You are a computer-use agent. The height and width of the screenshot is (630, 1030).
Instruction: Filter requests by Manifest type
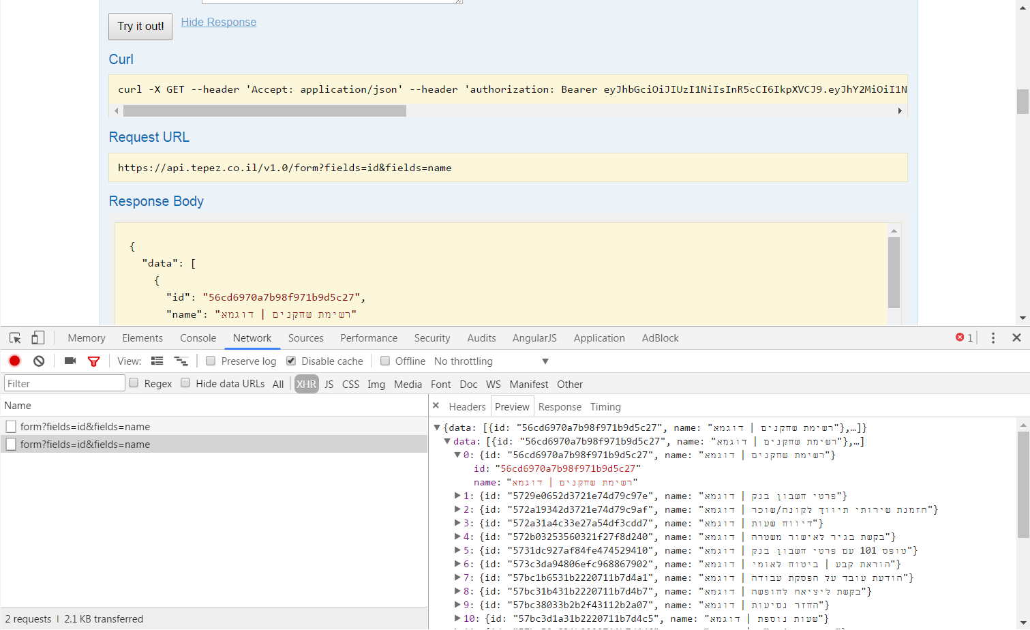529,384
